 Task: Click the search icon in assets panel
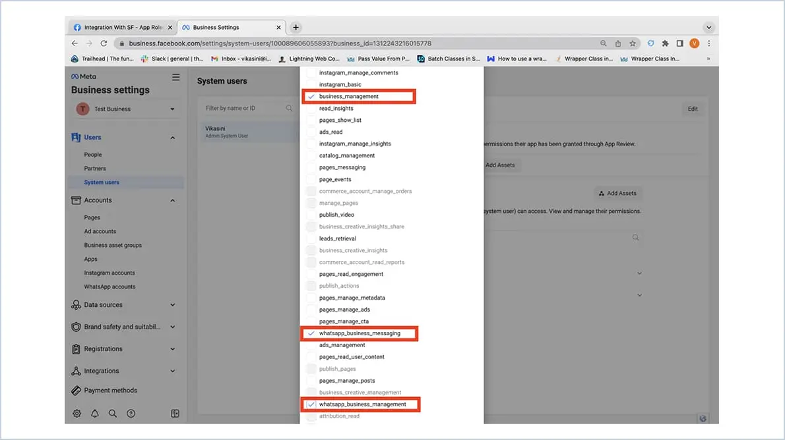[x=635, y=238]
